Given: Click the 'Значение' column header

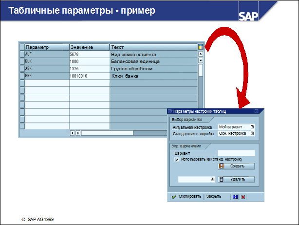Looking at the screenshot, I should pyautogui.click(x=89, y=47).
